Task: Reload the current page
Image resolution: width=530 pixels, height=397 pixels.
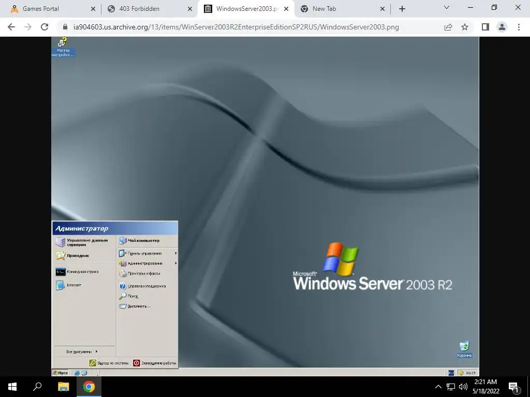Action: 45,27
